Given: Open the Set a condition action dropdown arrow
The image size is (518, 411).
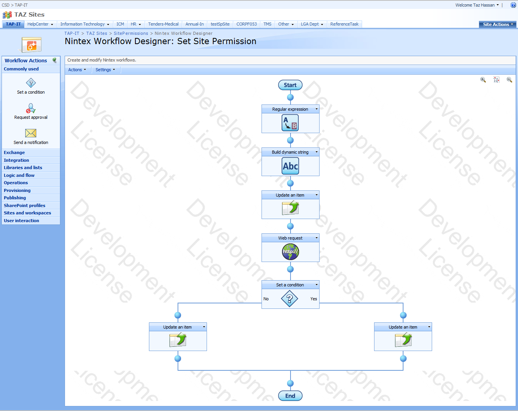Looking at the screenshot, I should pos(316,285).
